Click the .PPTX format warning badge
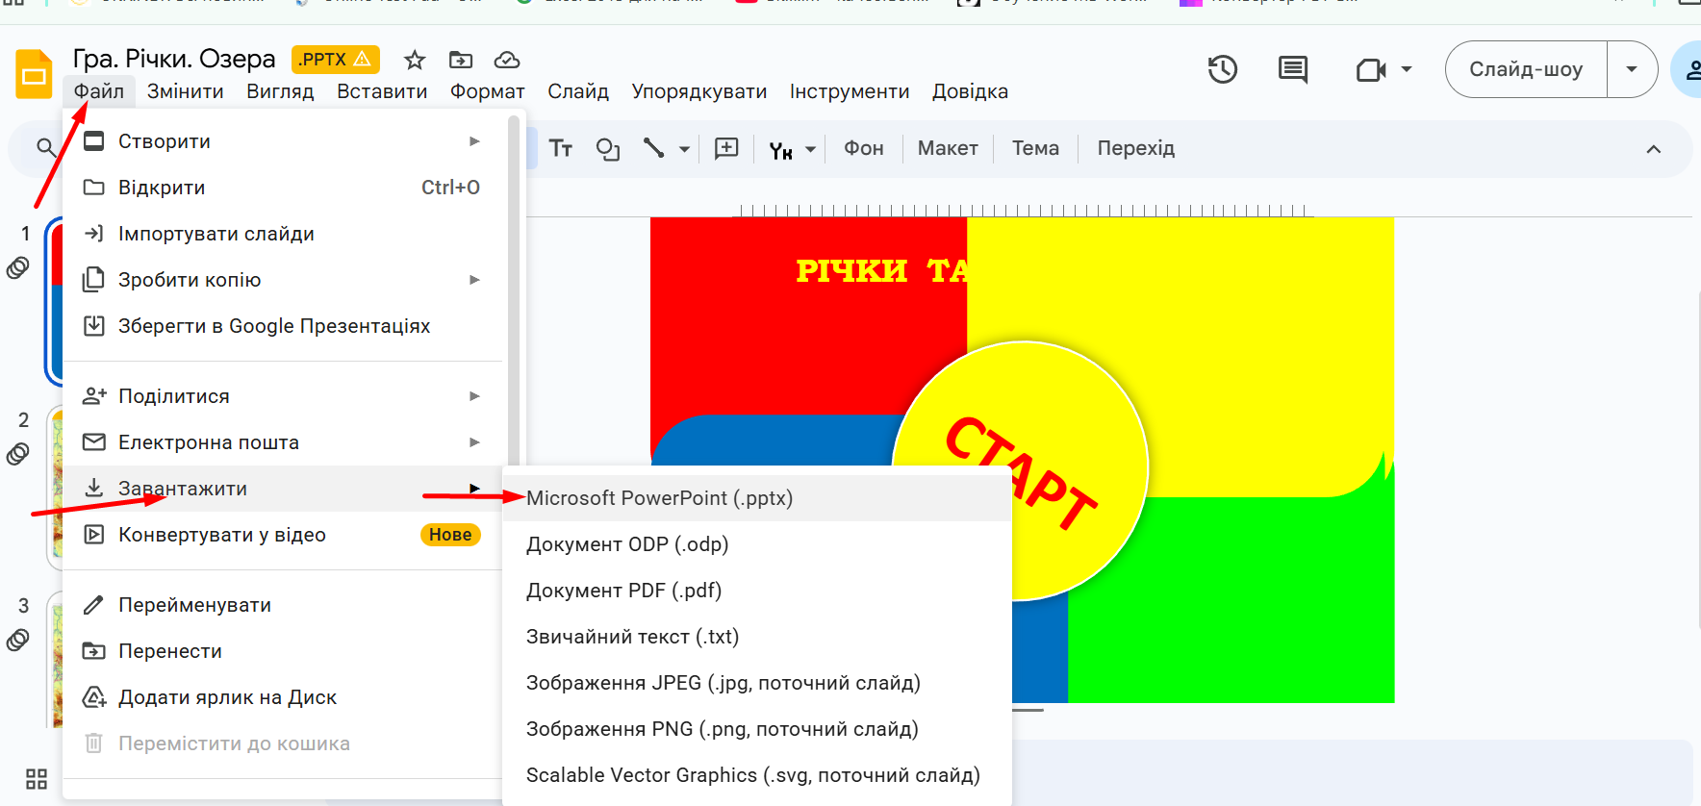 pos(335,60)
